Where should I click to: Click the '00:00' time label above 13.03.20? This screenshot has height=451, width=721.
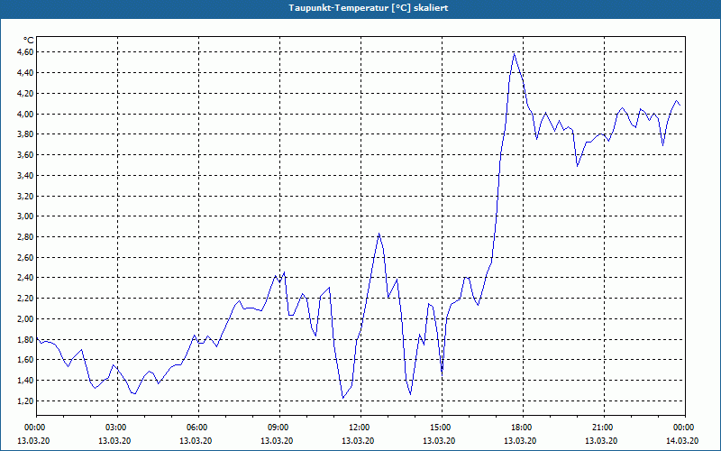[x=36, y=428]
